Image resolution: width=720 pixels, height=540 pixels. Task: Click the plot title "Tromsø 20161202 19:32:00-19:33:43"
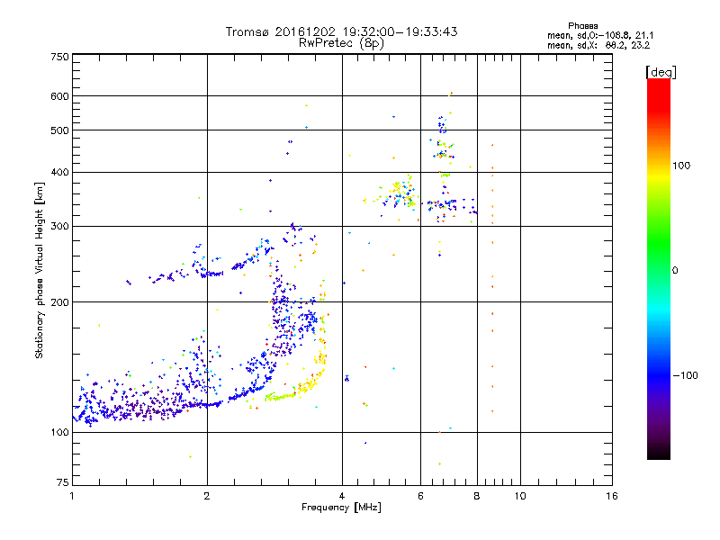341,31
